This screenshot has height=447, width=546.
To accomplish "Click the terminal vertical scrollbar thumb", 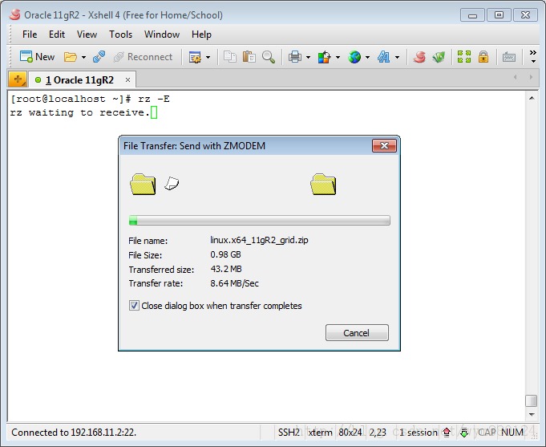I will [x=531, y=400].
